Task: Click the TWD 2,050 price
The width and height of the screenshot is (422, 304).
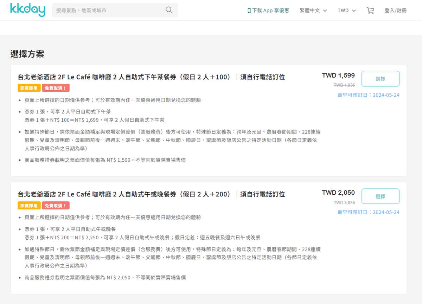Action: [x=338, y=193]
